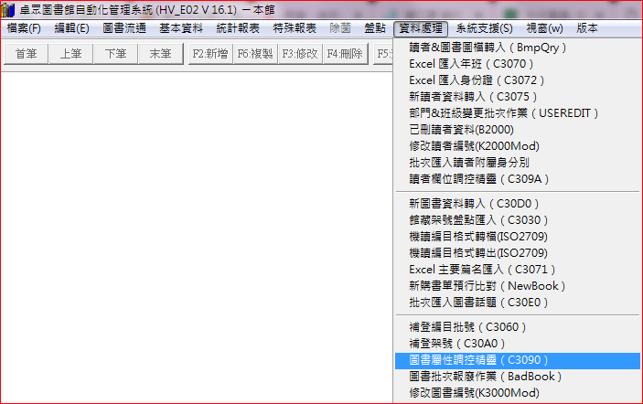Select 館藏架號盤點匯入 (C3030)
Viewport: 643px width, 404px height.
click(518, 220)
